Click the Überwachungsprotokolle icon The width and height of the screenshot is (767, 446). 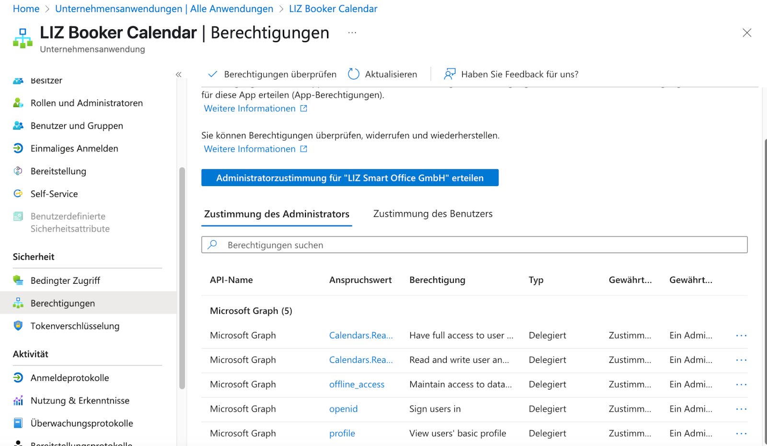[x=18, y=423]
